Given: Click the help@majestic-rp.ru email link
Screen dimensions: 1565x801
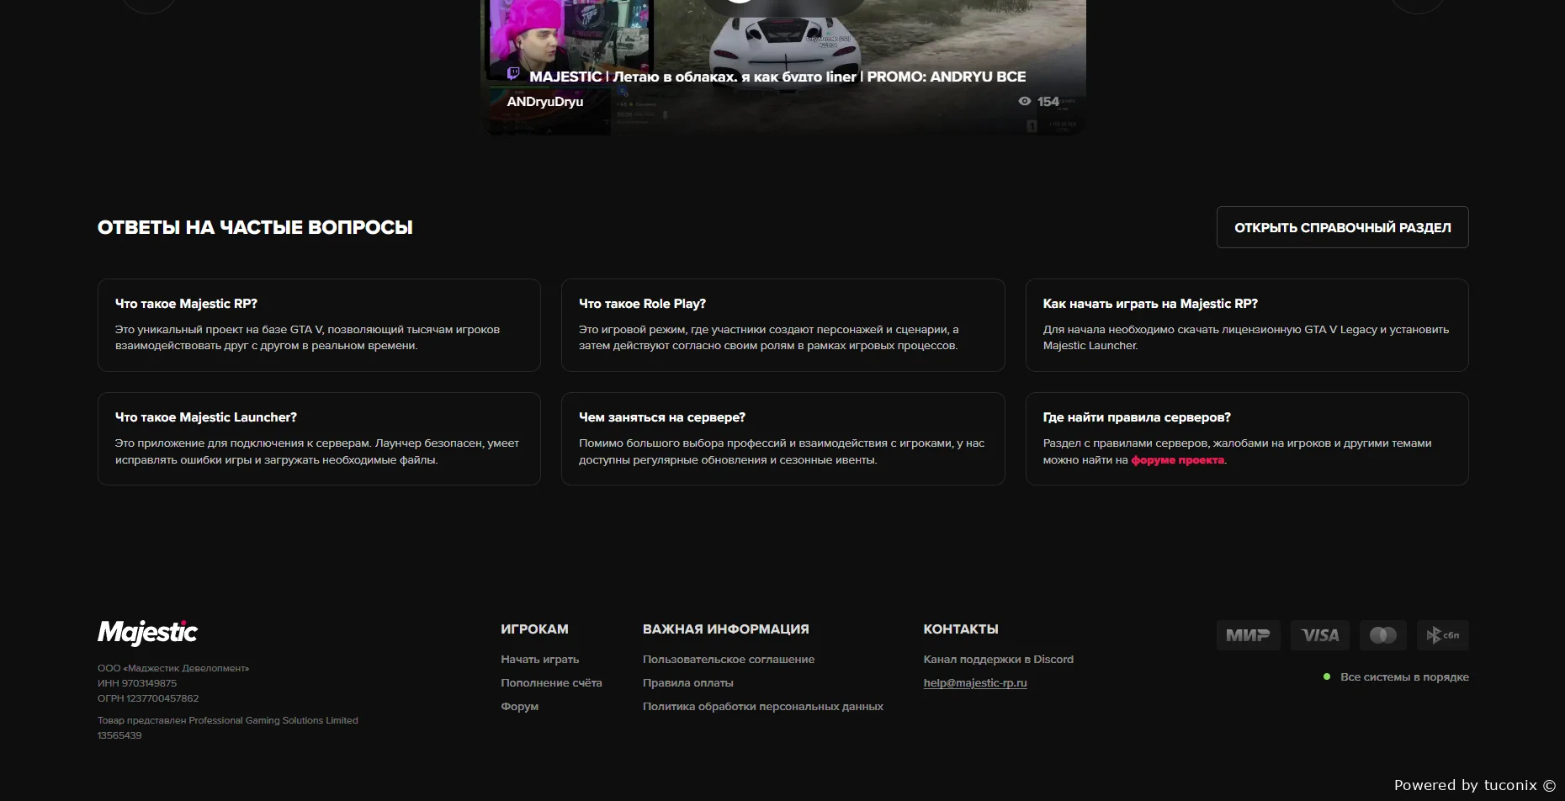Looking at the screenshot, I should coord(974,683).
